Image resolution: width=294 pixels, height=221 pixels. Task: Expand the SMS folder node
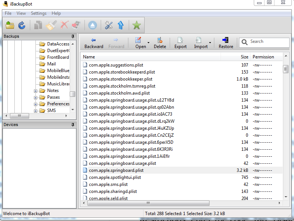pyautogui.click(x=35, y=111)
